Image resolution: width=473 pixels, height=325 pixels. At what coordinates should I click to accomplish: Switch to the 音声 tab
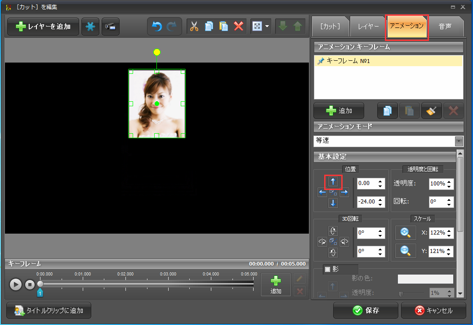pos(445,27)
